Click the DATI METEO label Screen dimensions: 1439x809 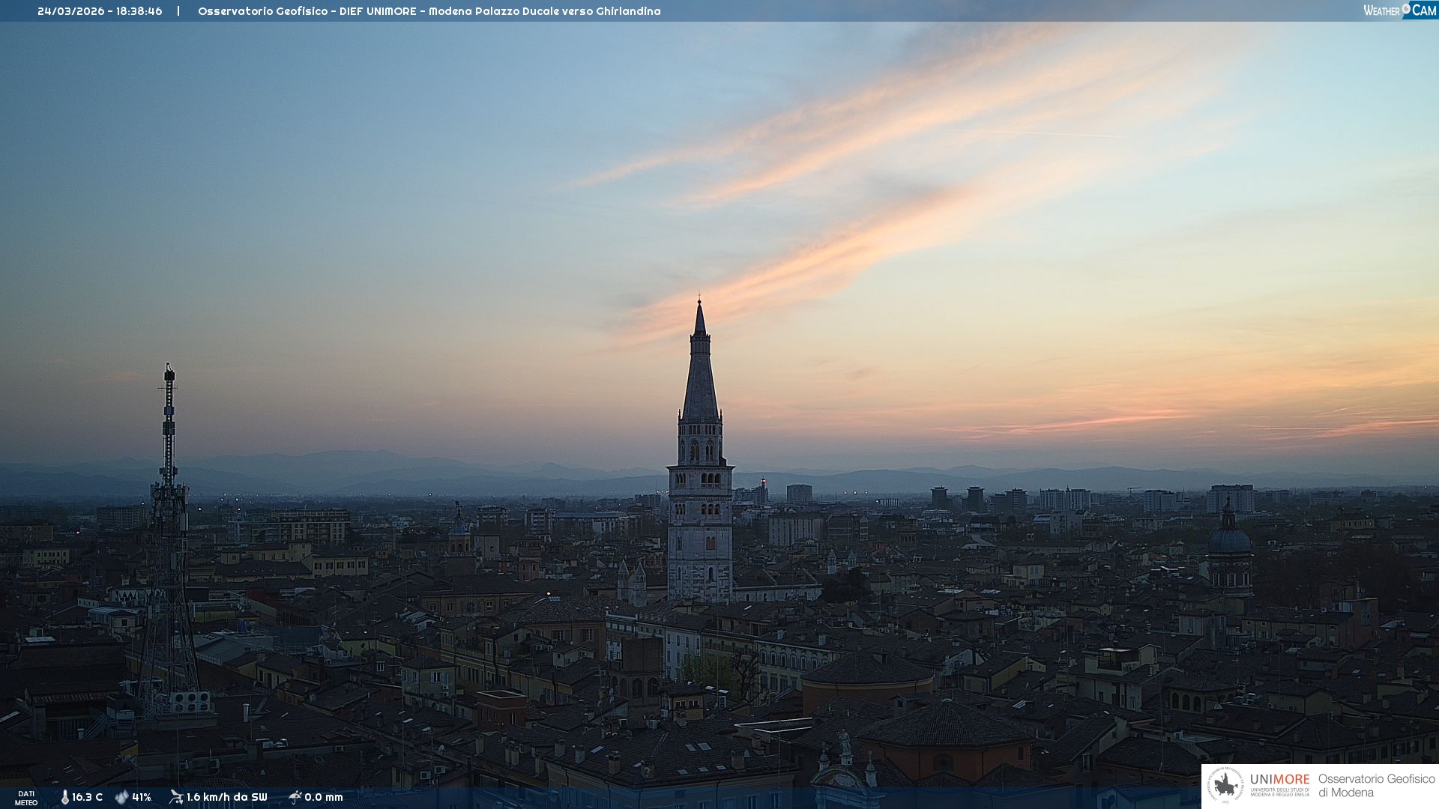[x=26, y=798]
